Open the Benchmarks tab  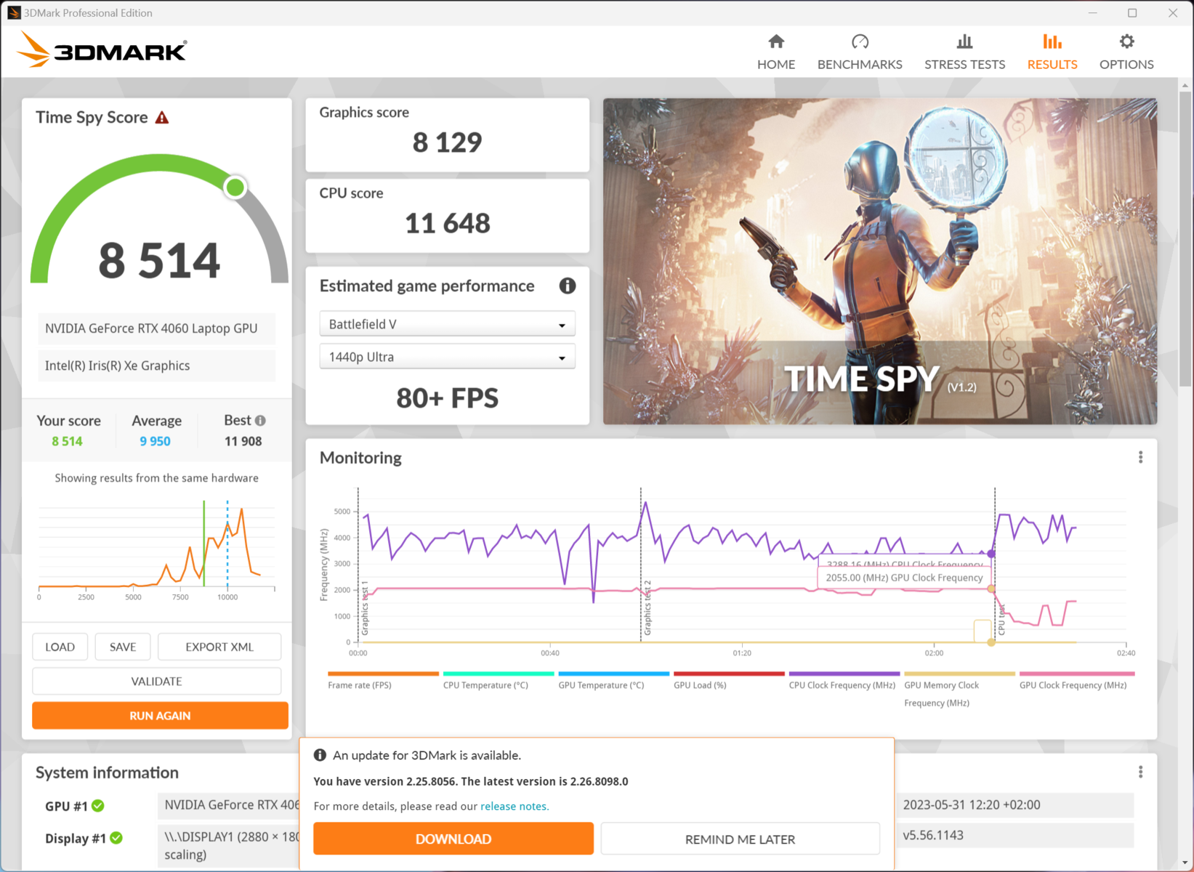click(x=860, y=52)
